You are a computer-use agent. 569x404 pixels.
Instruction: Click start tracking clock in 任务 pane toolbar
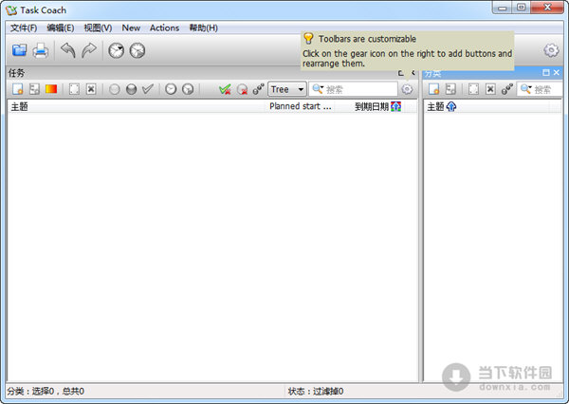click(x=171, y=89)
